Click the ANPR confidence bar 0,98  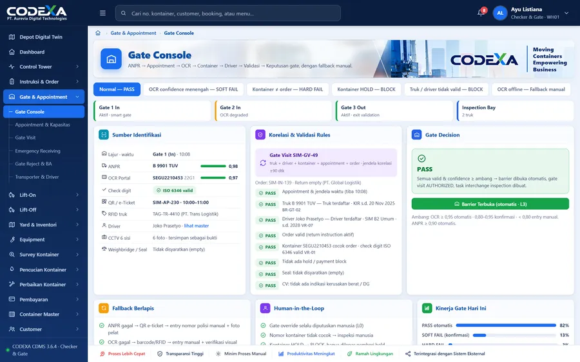coord(213,166)
